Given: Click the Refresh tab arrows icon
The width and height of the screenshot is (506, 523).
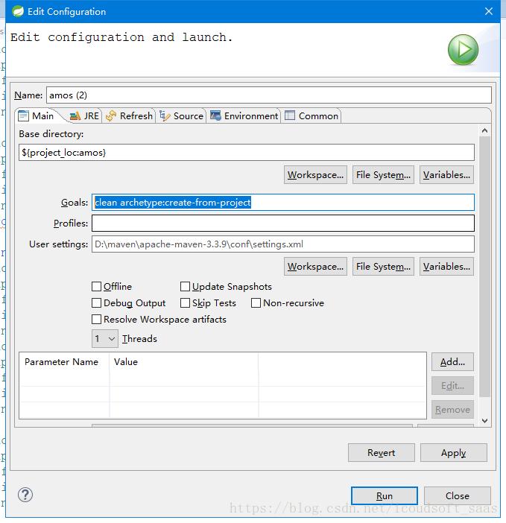Looking at the screenshot, I should click(x=111, y=115).
